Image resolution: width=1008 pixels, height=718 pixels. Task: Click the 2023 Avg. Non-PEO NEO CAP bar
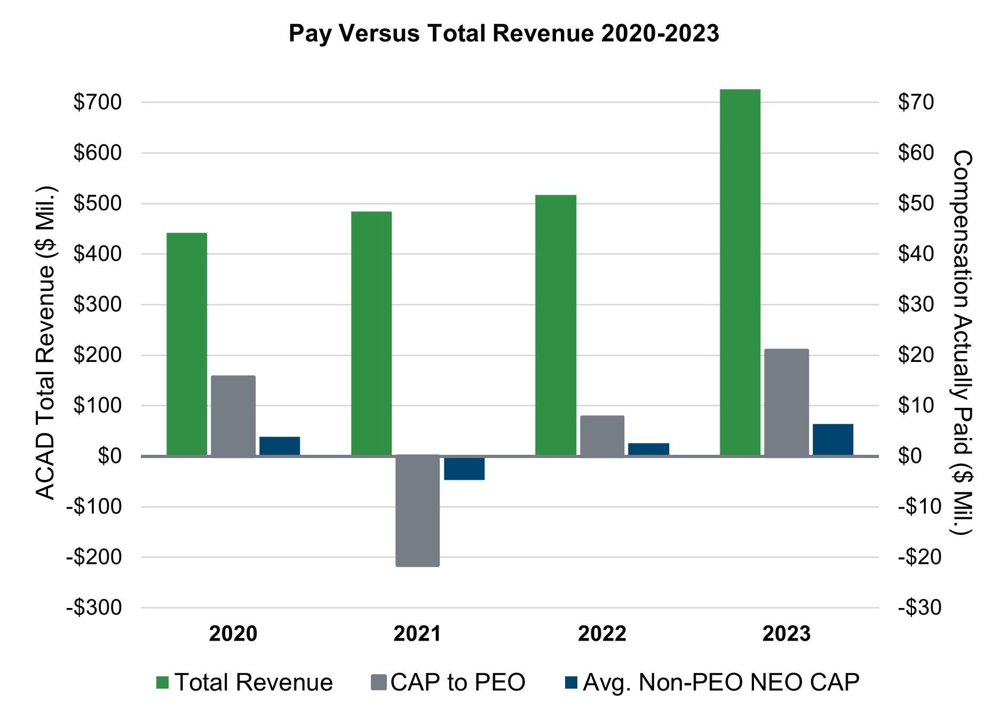coord(832,440)
